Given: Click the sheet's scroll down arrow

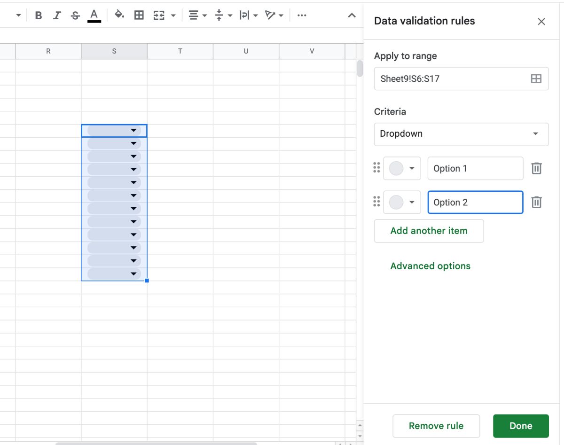Looking at the screenshot, I should [x=360, y=436].
